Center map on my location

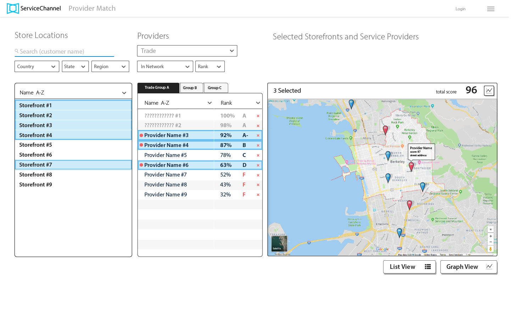[491, 229]
